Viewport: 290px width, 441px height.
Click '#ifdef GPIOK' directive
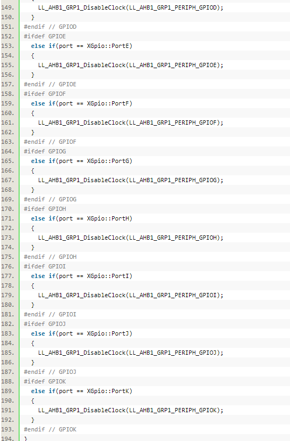(45, 381)
